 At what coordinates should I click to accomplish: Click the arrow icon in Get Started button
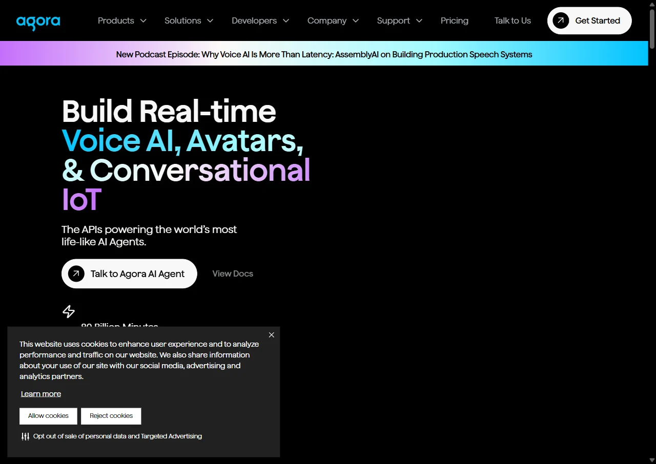pyautogui.click(x=561, y=20)
